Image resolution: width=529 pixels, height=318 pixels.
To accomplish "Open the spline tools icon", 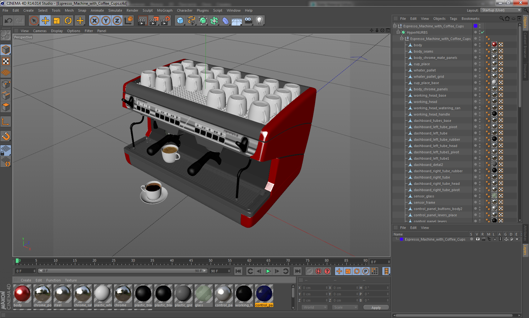I will (191, 21).
